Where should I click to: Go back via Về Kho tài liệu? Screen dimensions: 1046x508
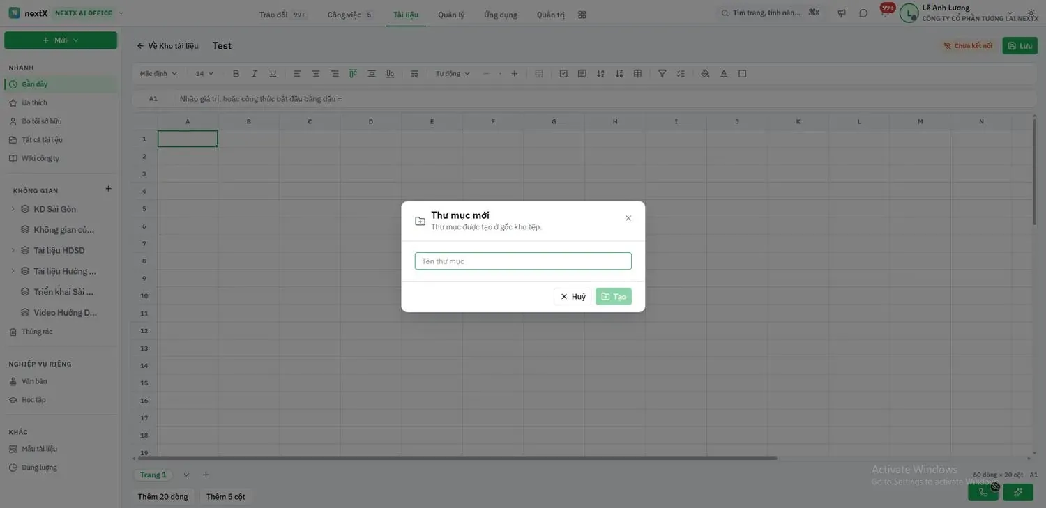coord(167,46)
